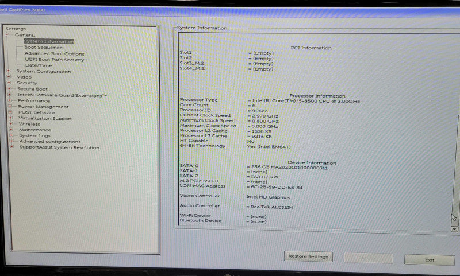Select the General category label

pos(25,35)
